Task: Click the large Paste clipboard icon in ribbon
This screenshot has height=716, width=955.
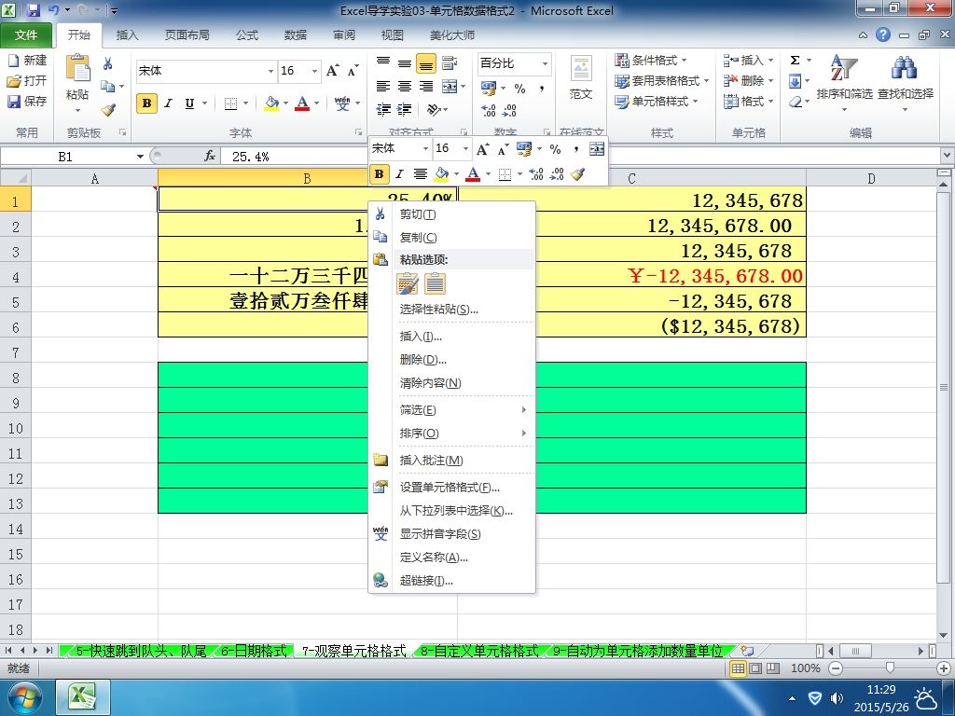Action: pyautogui.click(x=78, y=68)
